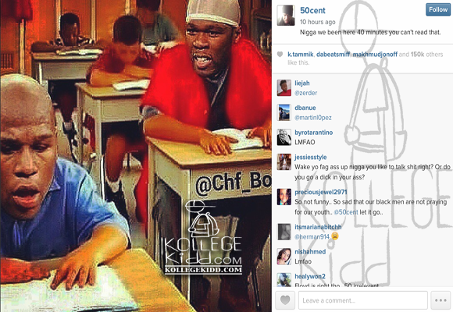Open the three-dots more options button
This screenshot has height=312, width=453.
click(441, 300)
